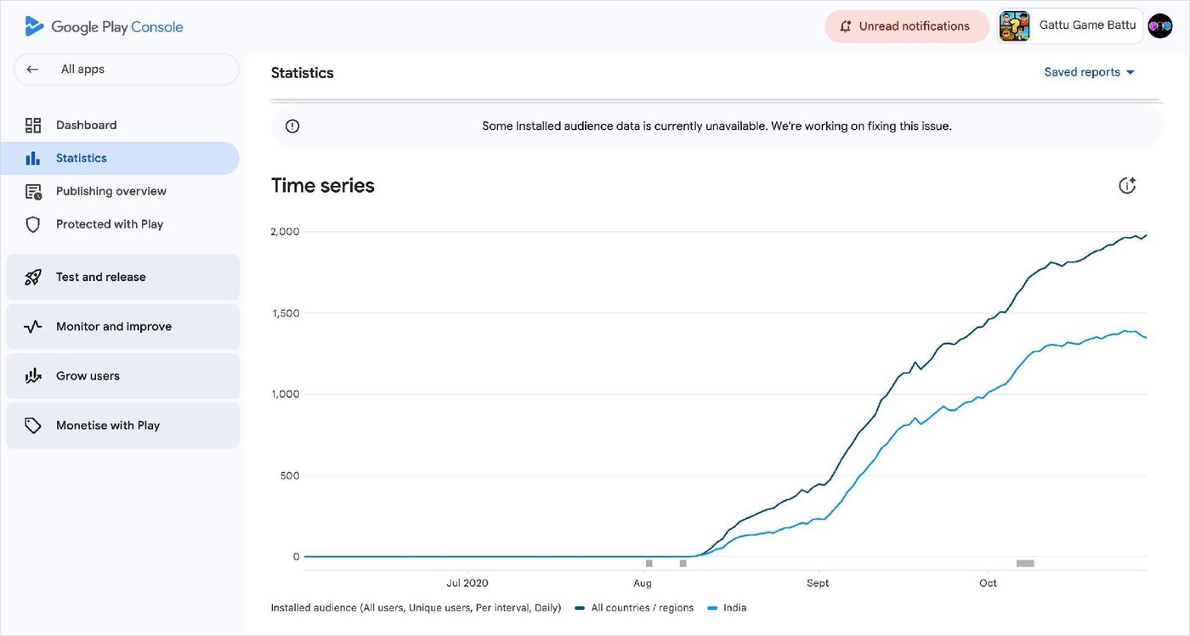
Task: Go to Publishing overview
Action: (120, 192)
